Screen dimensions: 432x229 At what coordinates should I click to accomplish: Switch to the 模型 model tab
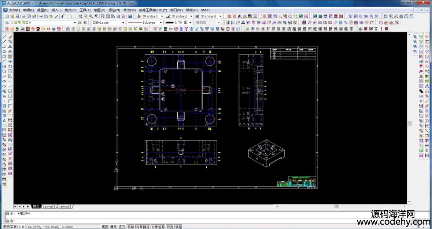click(x=36, y=206)
